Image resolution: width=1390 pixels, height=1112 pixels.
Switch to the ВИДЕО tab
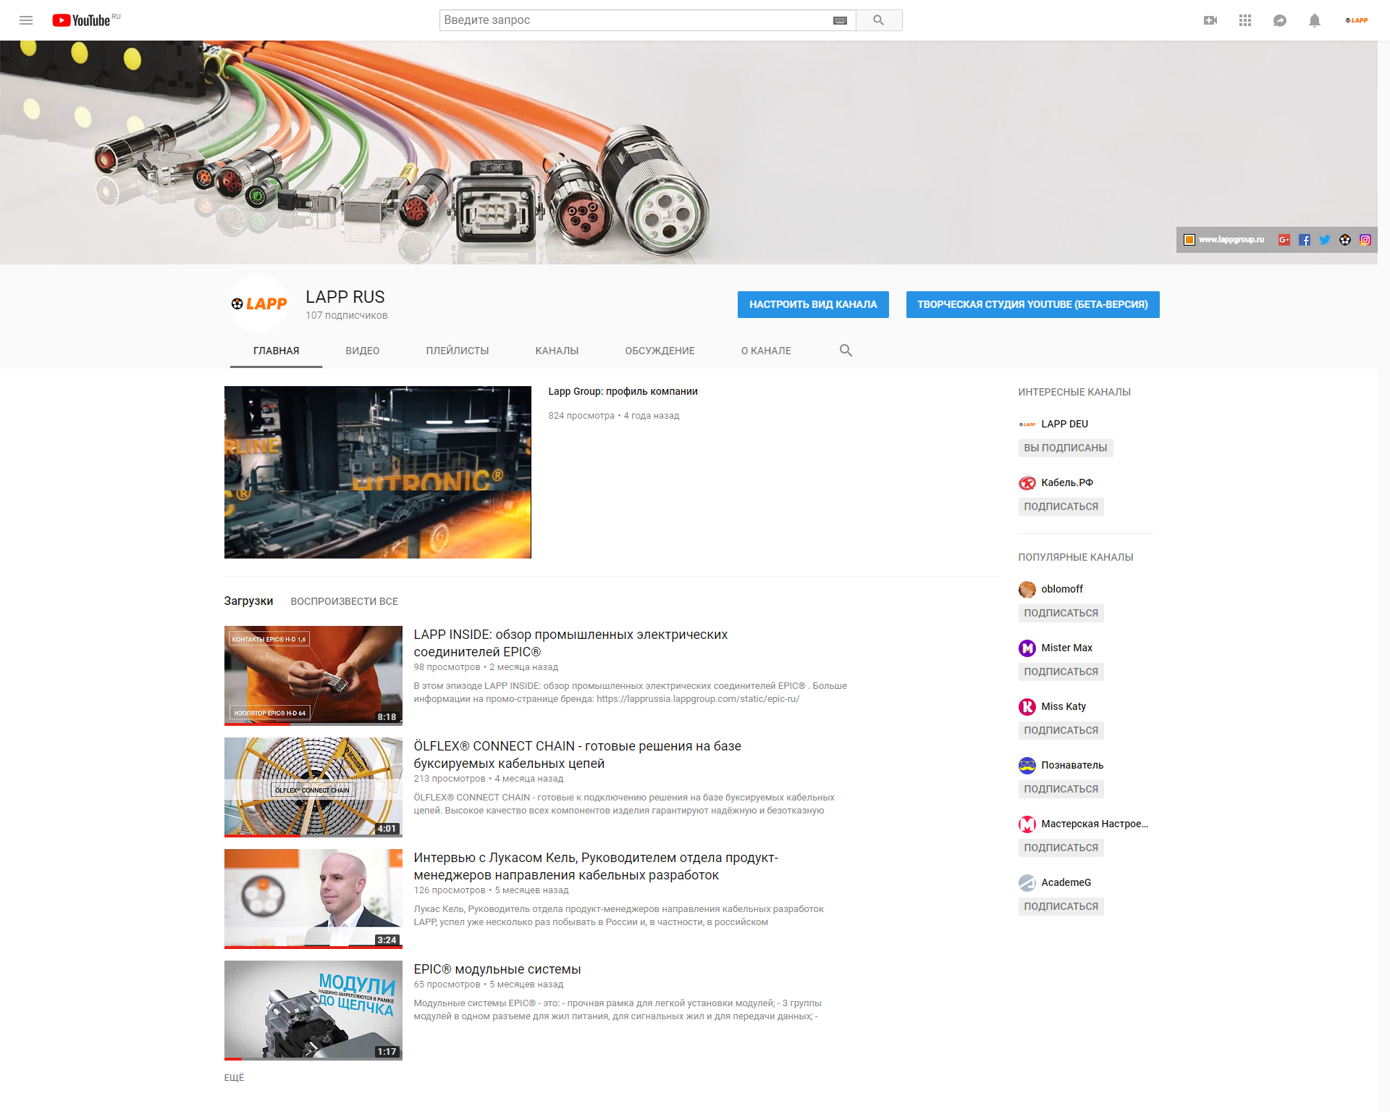pos(363,351)
